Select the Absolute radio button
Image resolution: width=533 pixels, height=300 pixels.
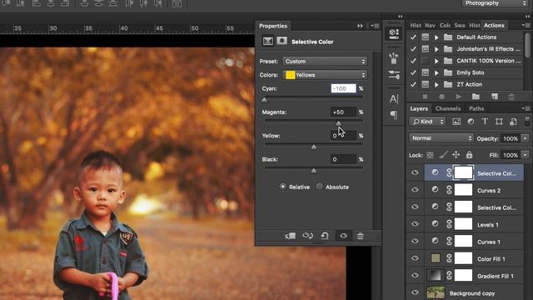click(x=320, y=187)
